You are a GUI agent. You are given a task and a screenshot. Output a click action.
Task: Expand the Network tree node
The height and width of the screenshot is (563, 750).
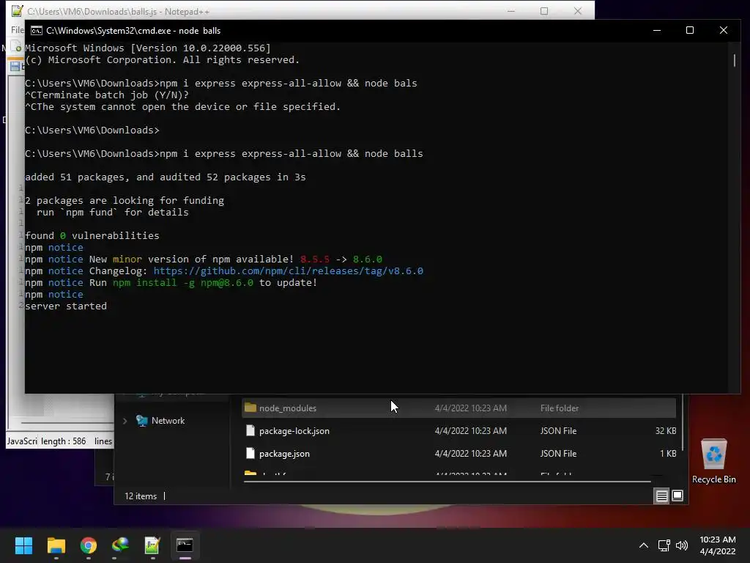point(125,421)
